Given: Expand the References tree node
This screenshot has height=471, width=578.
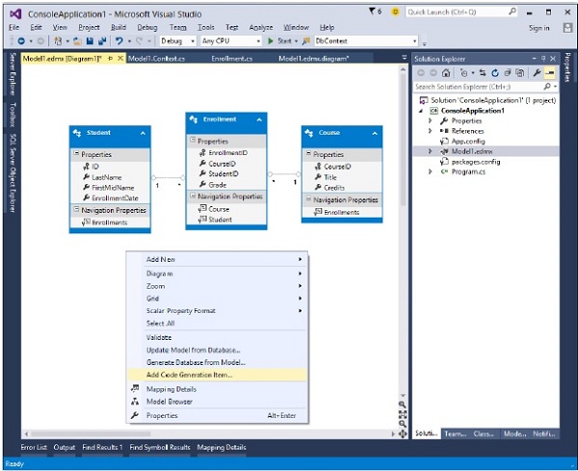Looking at the screenshot, I should (x=430, y=131).
